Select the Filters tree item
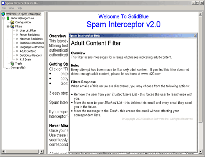Viewport: 205px width, 157px height. [18, 26]
